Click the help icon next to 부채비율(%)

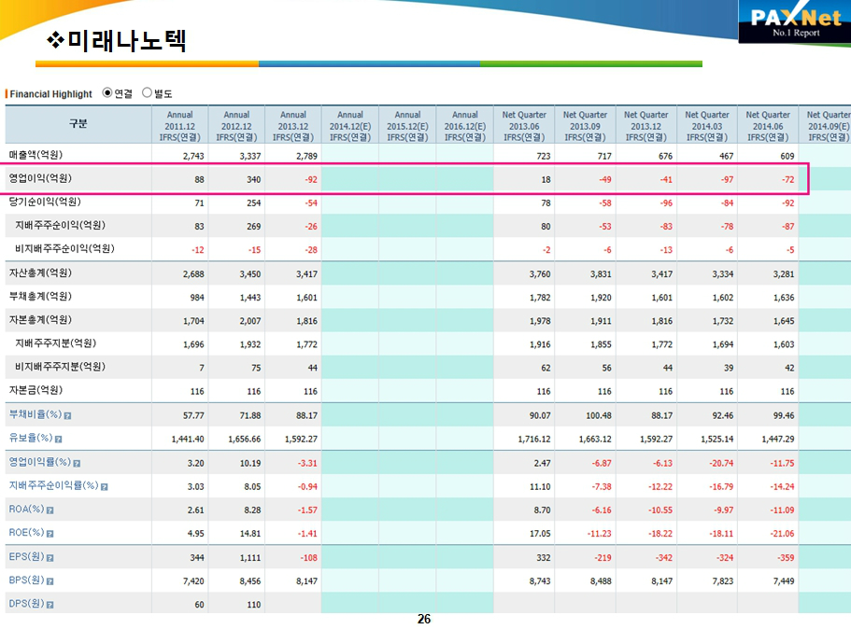(67, 415)
